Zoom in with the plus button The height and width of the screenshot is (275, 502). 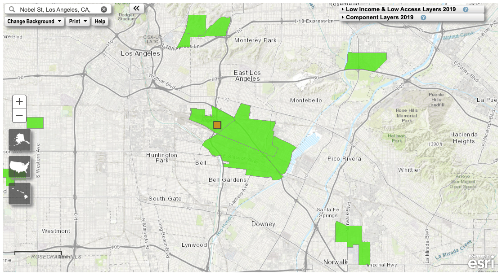click(19, 101)
